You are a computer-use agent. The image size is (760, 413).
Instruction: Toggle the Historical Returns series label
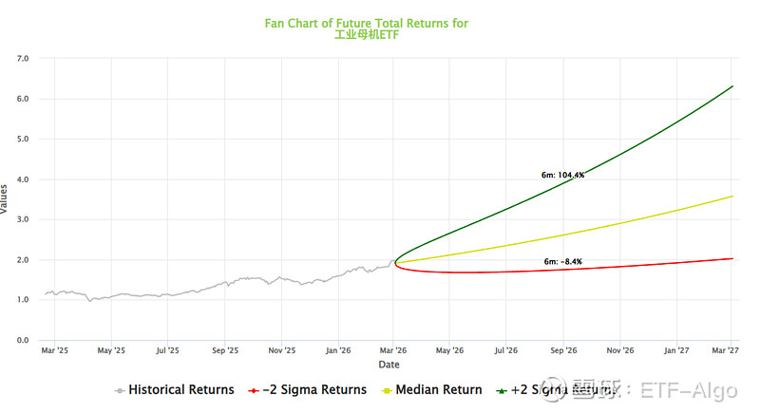pos(180,390)
